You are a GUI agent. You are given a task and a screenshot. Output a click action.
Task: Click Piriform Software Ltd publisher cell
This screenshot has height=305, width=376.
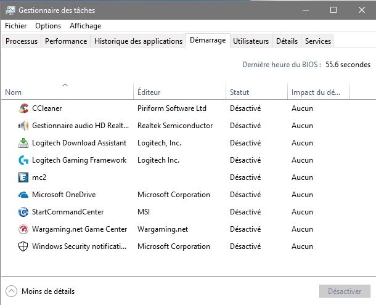[172, 108]
